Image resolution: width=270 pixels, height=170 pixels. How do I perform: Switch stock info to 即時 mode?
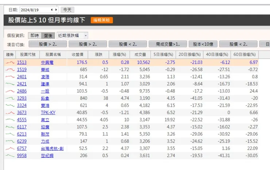(x=35, y=36)
